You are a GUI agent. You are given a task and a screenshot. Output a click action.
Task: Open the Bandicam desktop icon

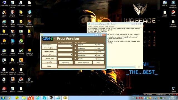pos(21,80)
